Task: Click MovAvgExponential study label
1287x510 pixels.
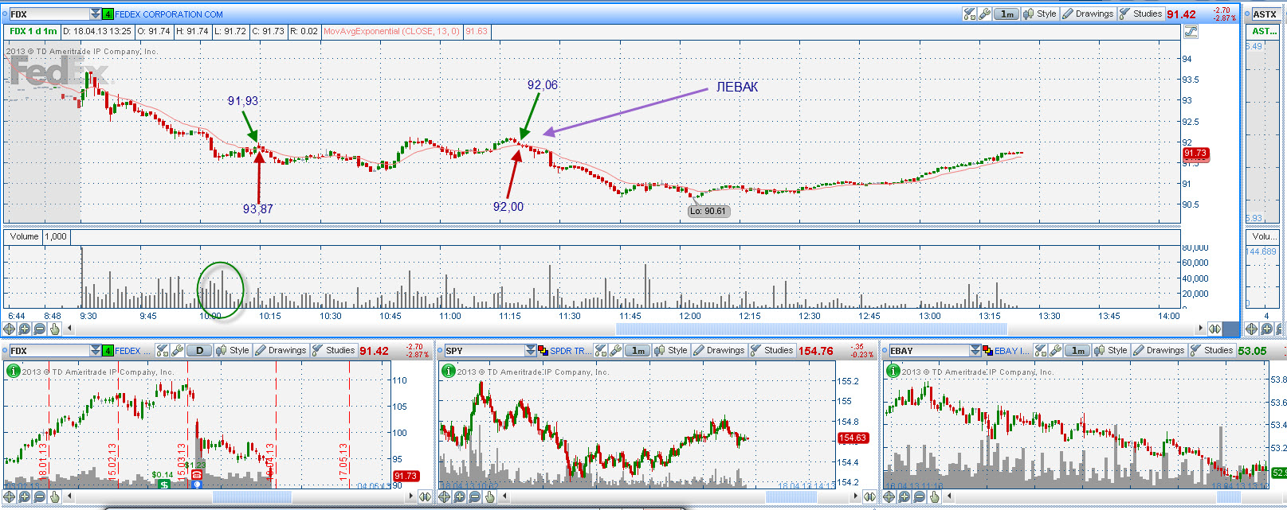Action: click(391, 32)
